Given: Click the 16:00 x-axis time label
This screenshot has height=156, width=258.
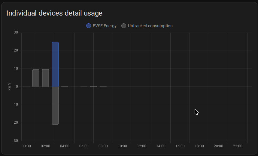Looking at the screenshot, I should pyautogui.click(x=180, y=146).
